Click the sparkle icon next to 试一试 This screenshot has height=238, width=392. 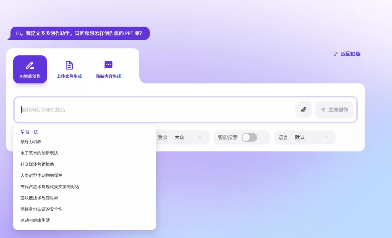[22, 131]
